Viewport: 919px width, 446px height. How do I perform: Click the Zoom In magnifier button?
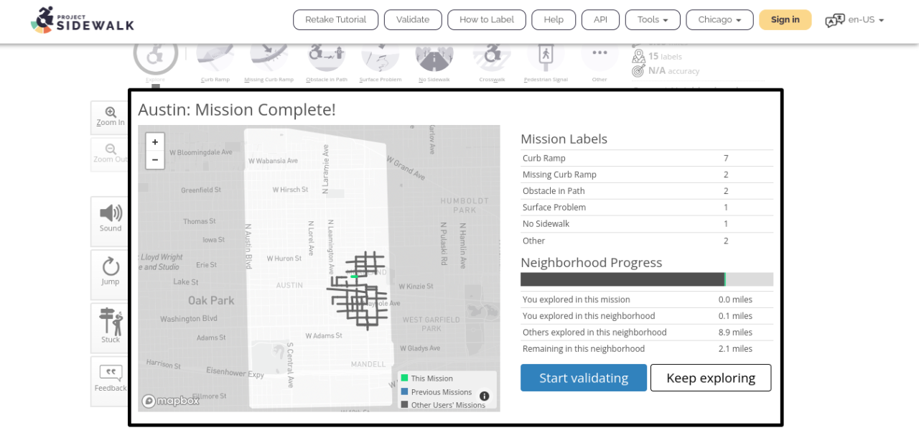[x=110, y=117]
